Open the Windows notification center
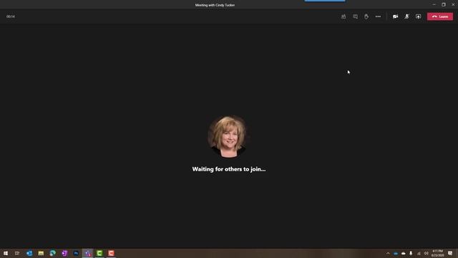 click(450, 253)
